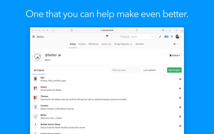The image size is (214, 134).
Task: Open the hamburger navigation menu
Action: [x=33, y=37]
